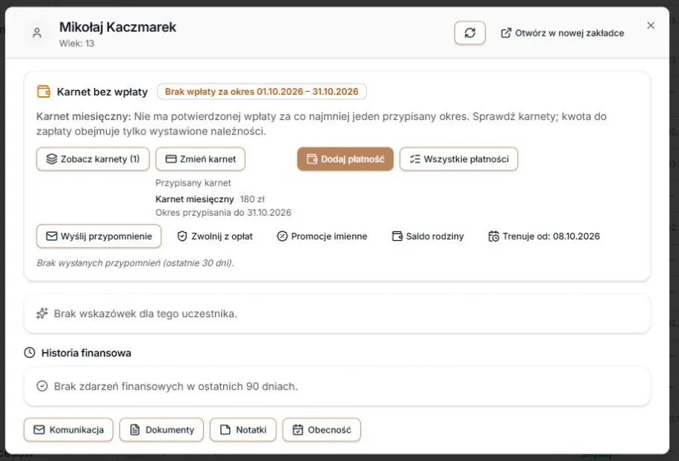The width and height of the screenshot is (679, 461).
Task: Click the clock icon next to Historia finansowa
Action: [x=29, y=352]
